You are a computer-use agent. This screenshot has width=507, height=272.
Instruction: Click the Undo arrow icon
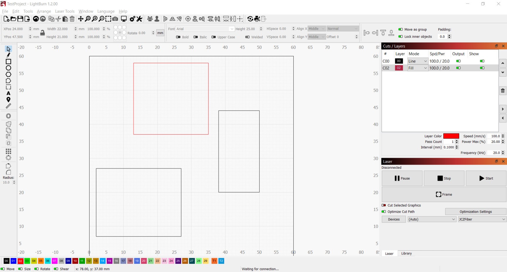(x=36, y=19)
